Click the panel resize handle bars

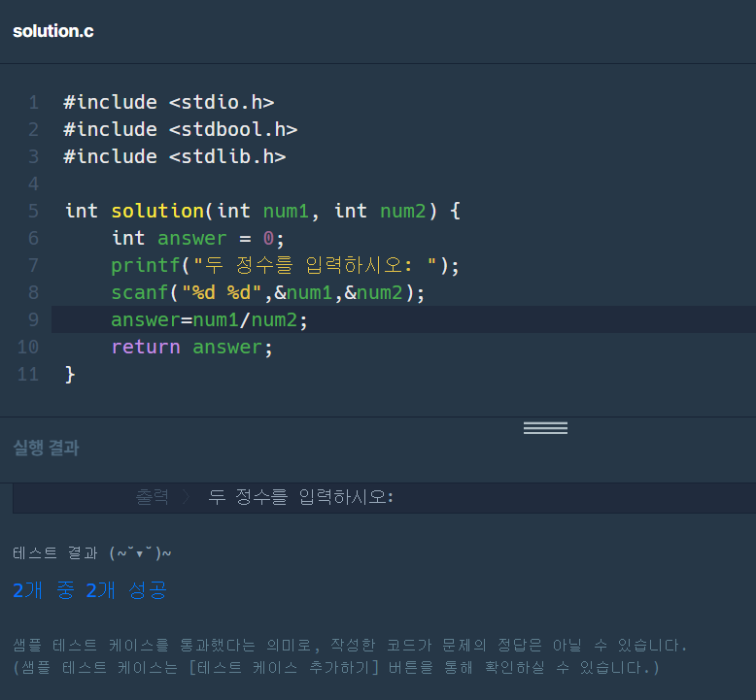pyautogui.click(x=545, y=428)
